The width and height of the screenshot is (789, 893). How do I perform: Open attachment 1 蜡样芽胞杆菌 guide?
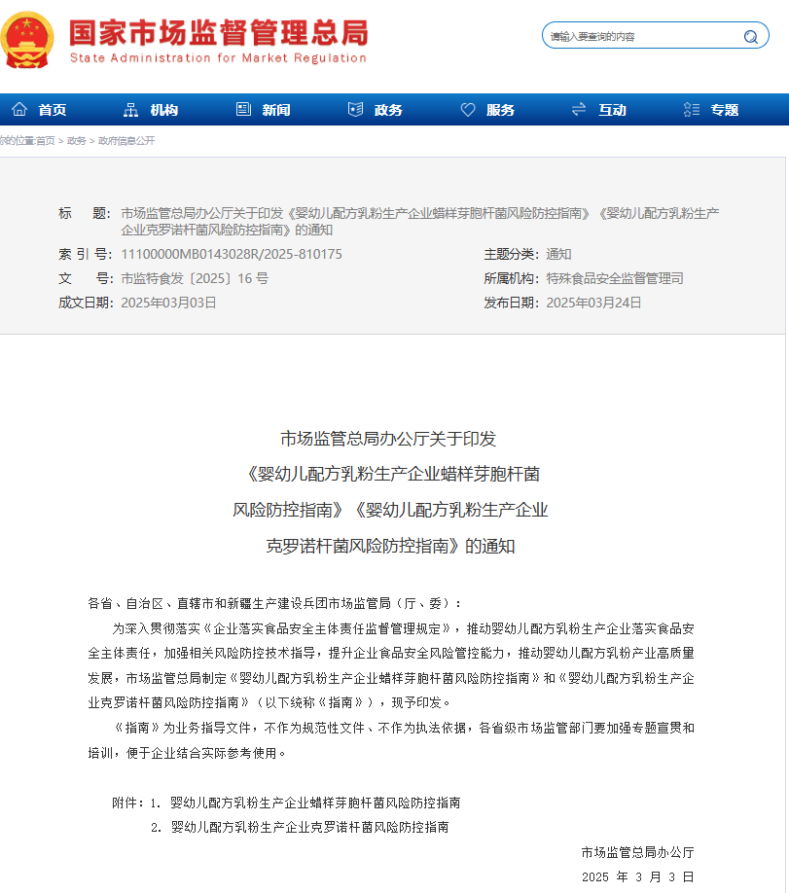pyautogui.click(x=315, y=803)
